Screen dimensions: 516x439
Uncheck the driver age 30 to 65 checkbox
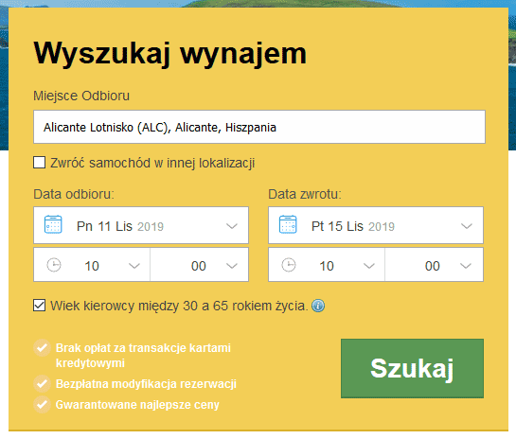pyautogui.click(x=39, y=306)
